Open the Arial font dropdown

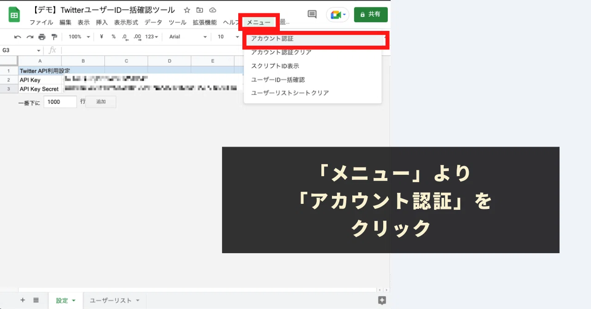(188, 37)
